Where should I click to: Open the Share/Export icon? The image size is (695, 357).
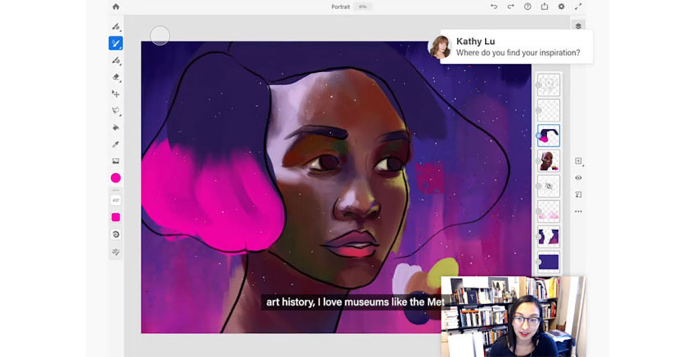coord(544,7)
